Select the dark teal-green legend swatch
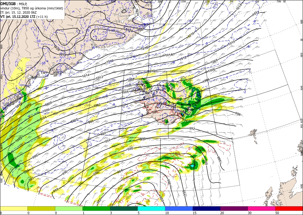This screenshot has width=303, height=215. click(x=124, y=208)
